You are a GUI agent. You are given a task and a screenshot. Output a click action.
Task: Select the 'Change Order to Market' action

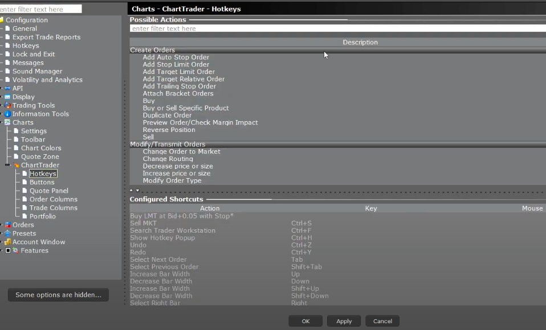pos(181,151)
